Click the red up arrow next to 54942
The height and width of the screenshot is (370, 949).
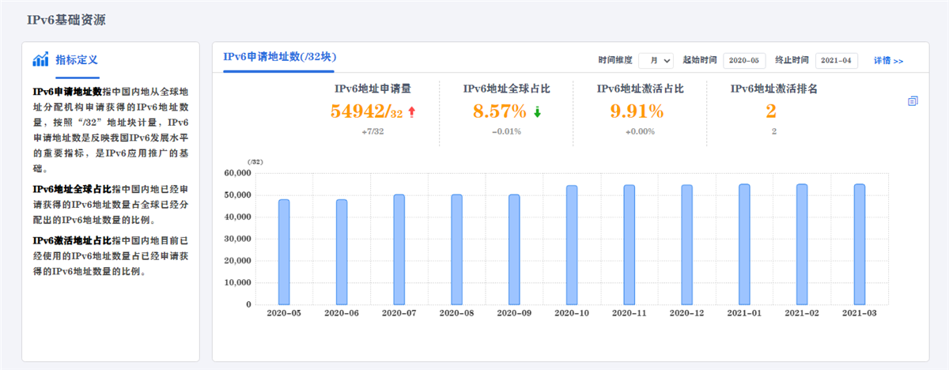click(x=411, y=112)
